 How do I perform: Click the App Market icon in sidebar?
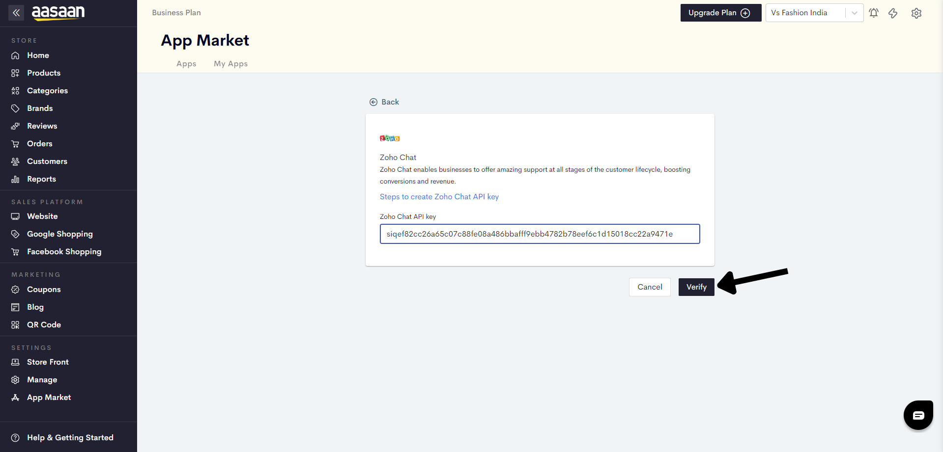(x=15, y=398)
